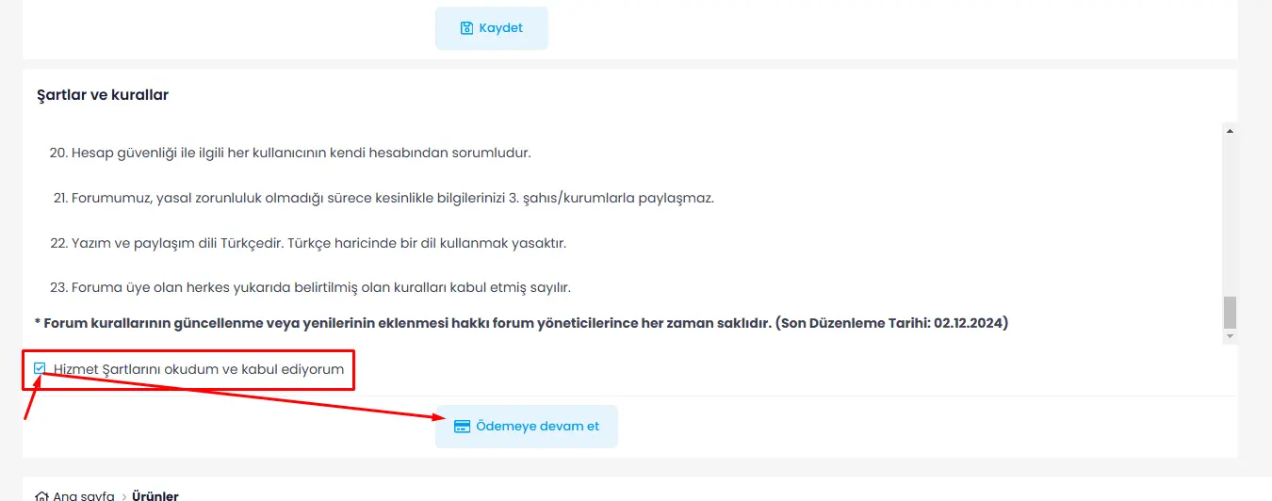Click the breadcrumb chevron separator before Ürünler
1272x501 pixels.
pos(123,495)
